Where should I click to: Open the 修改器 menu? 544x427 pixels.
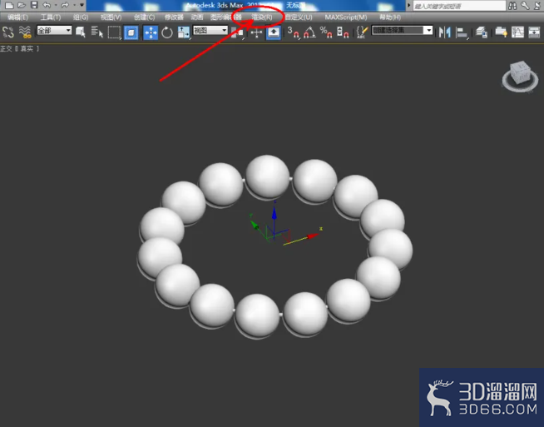pyautogui.click(x=174, y=17)
